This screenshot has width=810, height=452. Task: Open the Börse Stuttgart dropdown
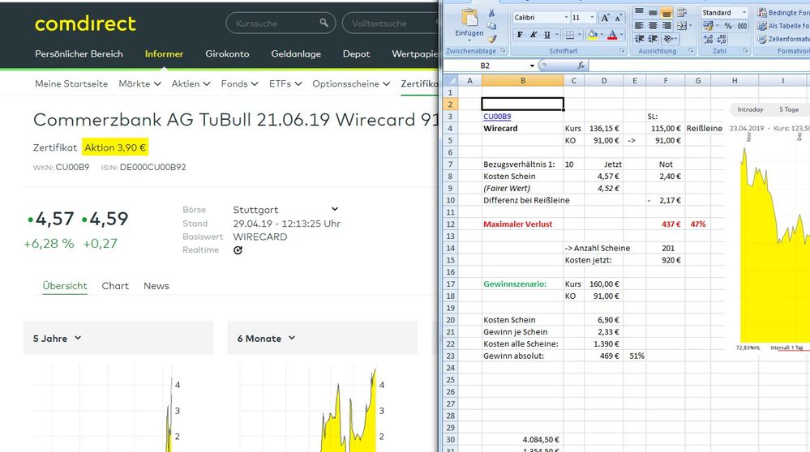point(334,209)
